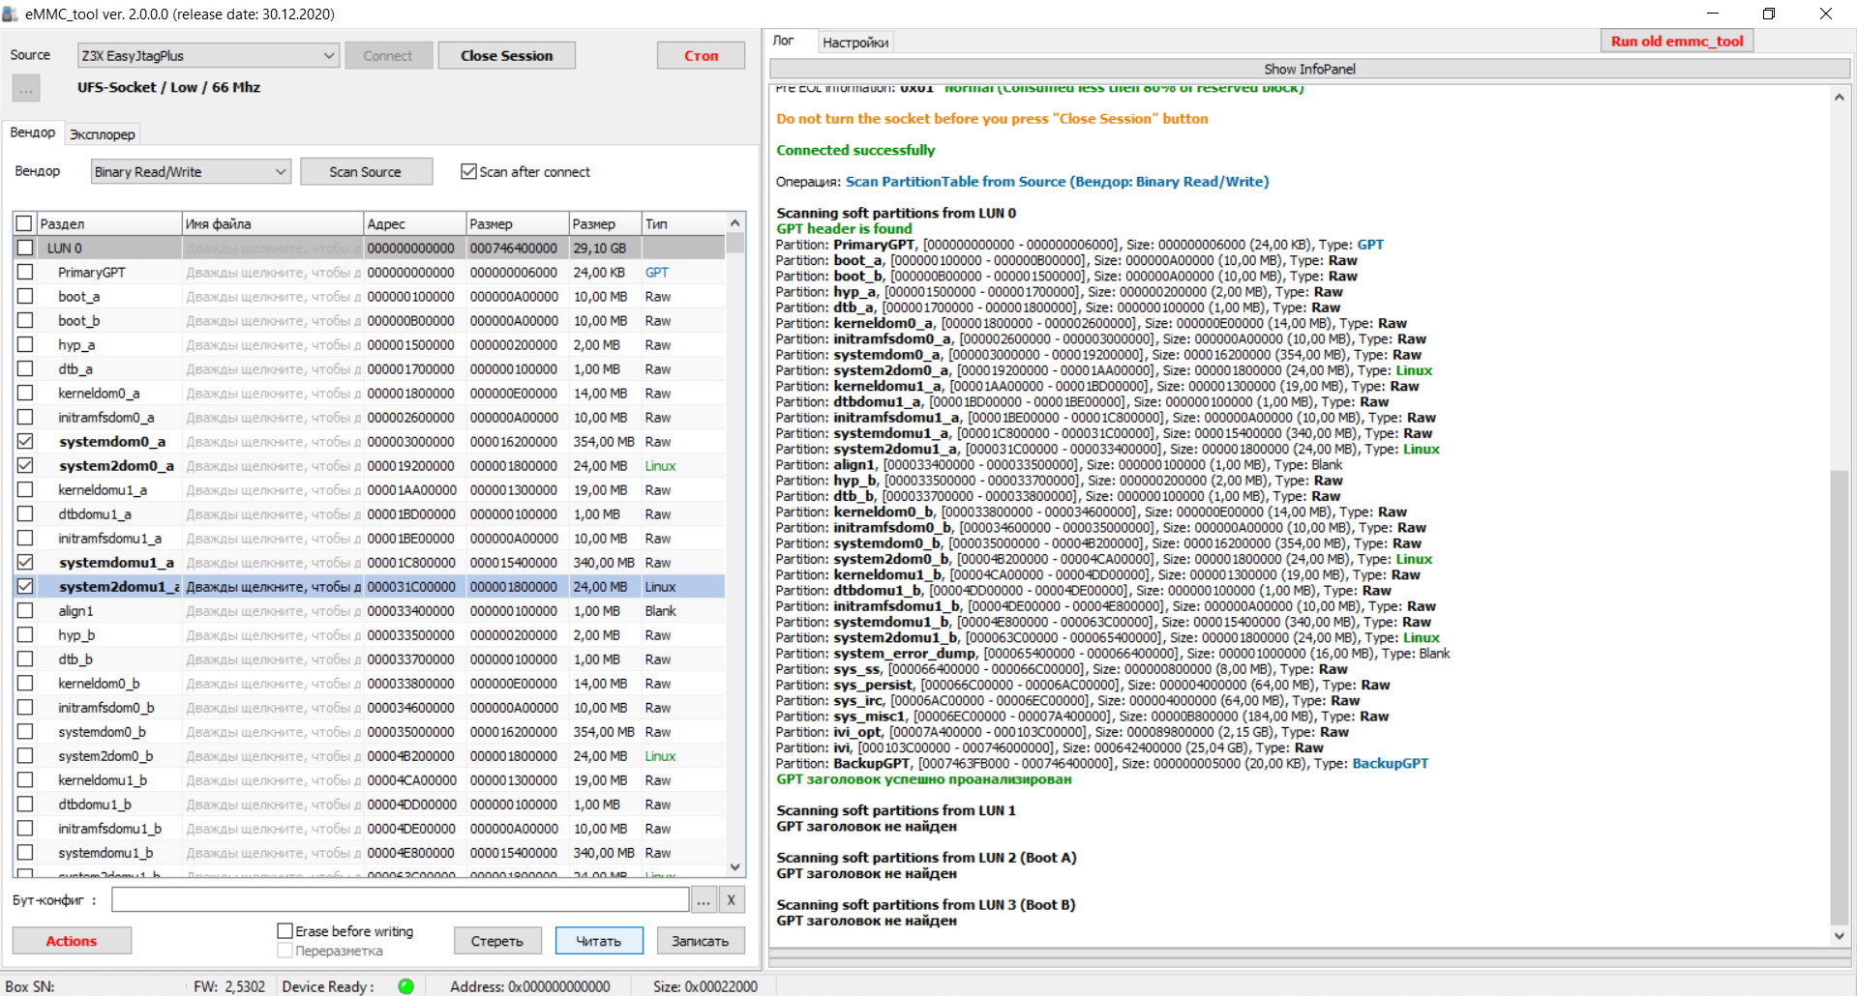Click file name cell of boot_b row
Image resolution: width=1857 pixels, height=996 pixels.
[x=273, y=320]
